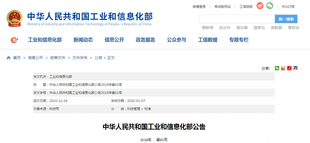Click the round orange Weibo icon in header

point(260,6)
